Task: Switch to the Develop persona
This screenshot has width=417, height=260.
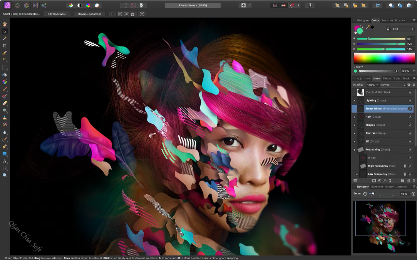Action: pyautogui.click(x=26, y=5)
